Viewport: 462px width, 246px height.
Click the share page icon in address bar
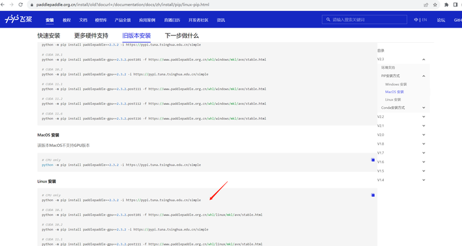click(x=426, y=5)
